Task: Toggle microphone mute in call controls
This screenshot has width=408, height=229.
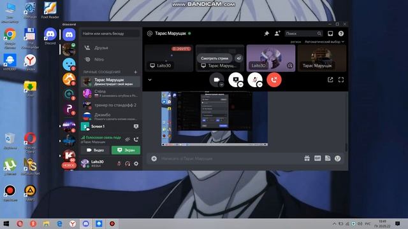Action: [x=255, y=80]
